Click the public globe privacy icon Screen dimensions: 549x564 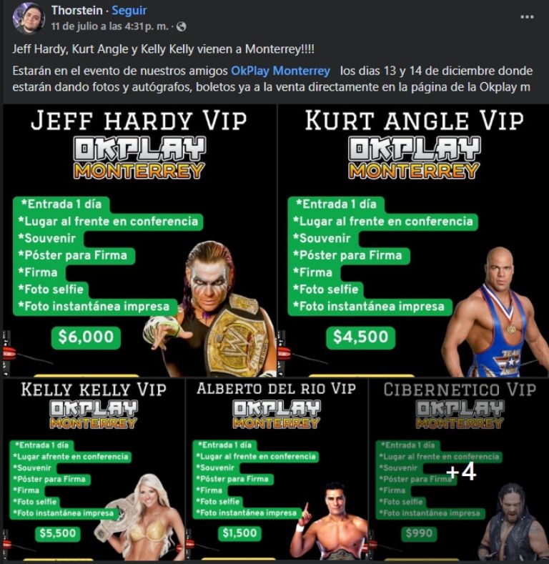pyautogui.click(x=182, y=26)
